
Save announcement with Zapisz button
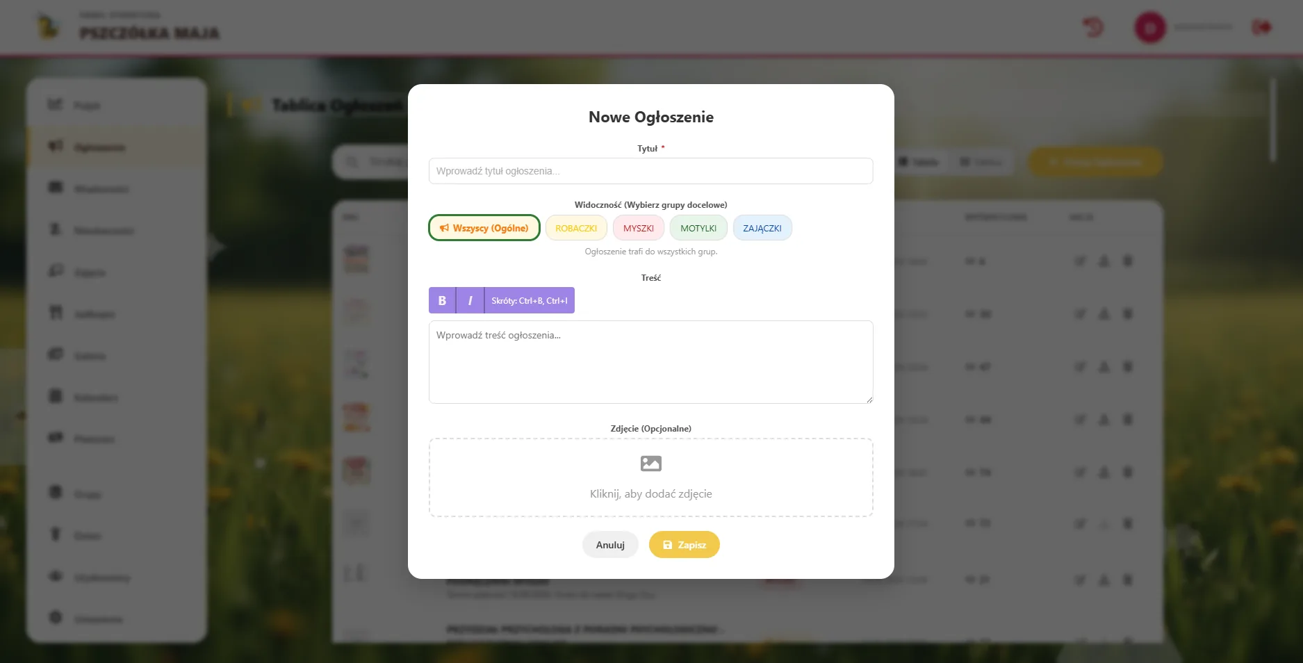click(685, 545)
